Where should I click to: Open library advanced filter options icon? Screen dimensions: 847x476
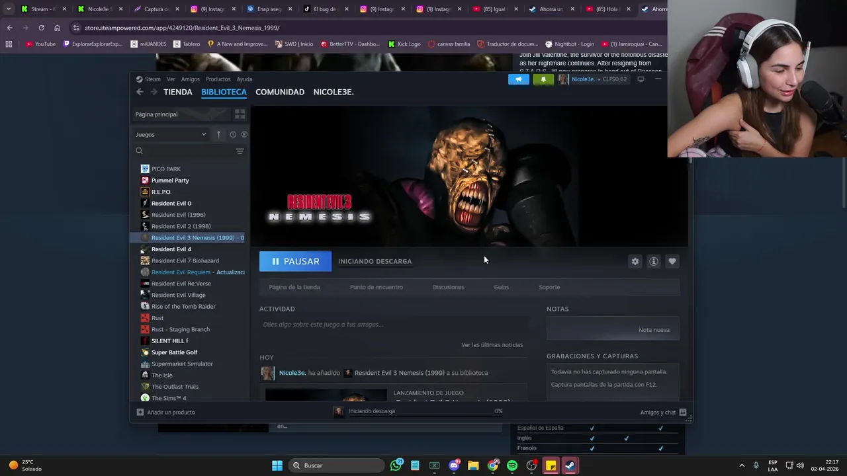point(240,151)
